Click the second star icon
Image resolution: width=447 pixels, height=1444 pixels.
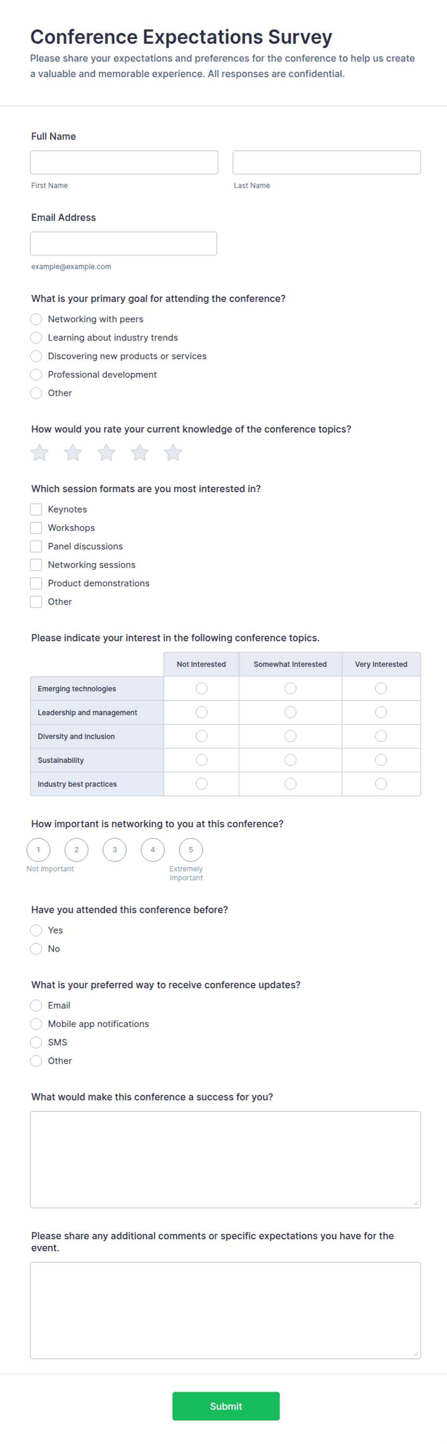(x=73, y=452)
